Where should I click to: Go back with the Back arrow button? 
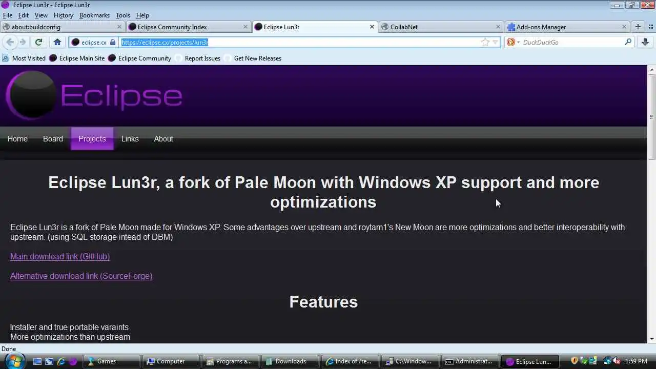click(x=10, y=42)
